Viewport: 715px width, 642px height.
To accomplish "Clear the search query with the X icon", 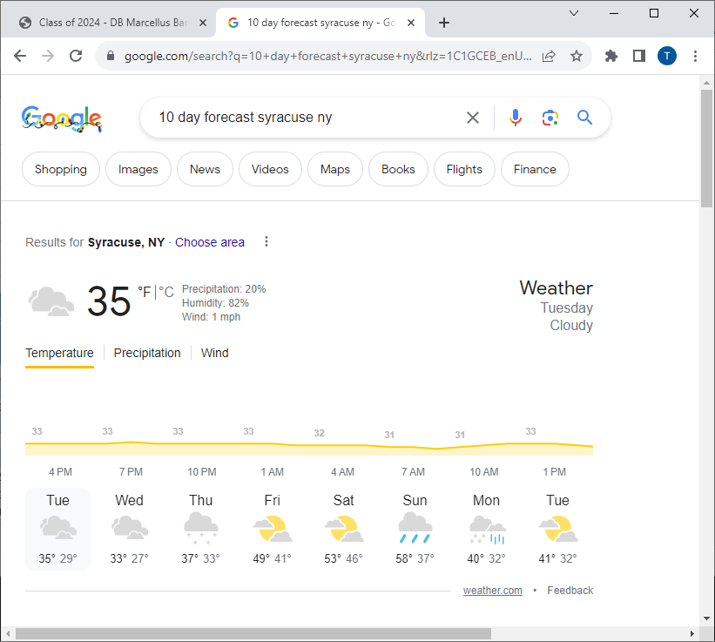I will pos(473,117).
